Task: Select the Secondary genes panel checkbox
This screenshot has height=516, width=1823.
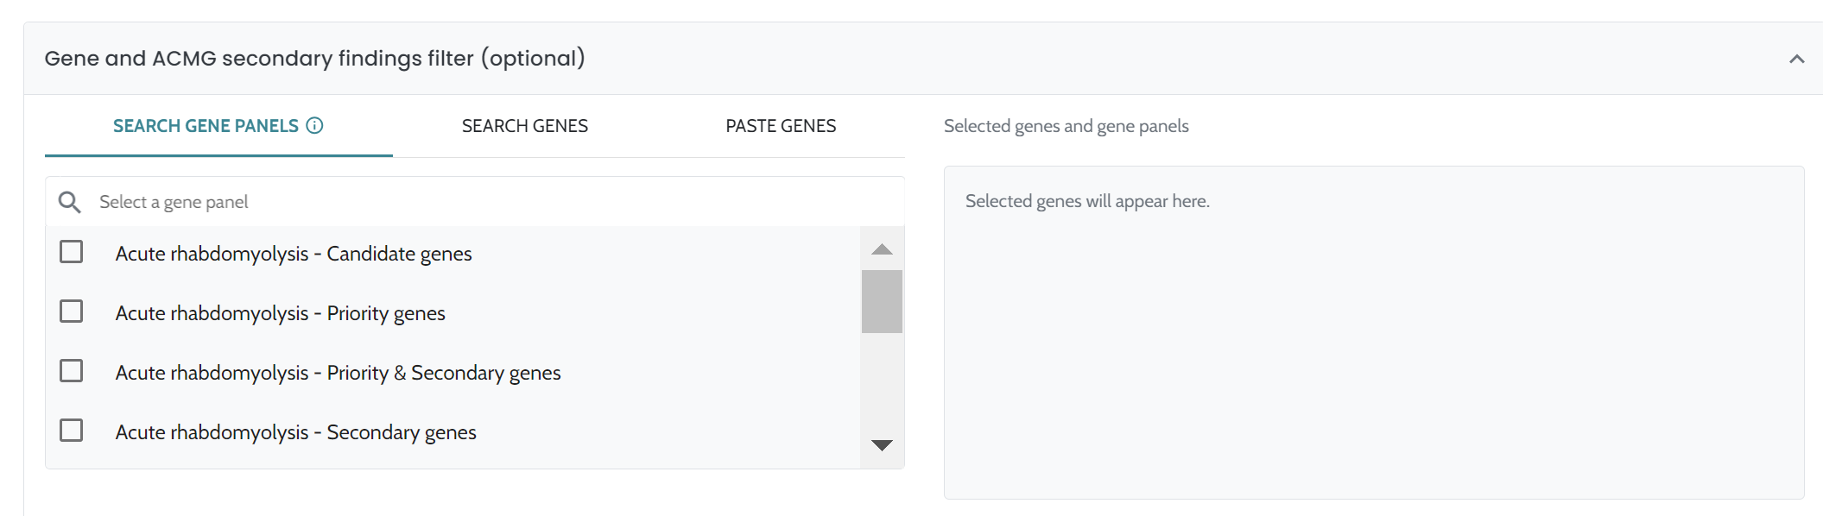Action: (71, 431)
